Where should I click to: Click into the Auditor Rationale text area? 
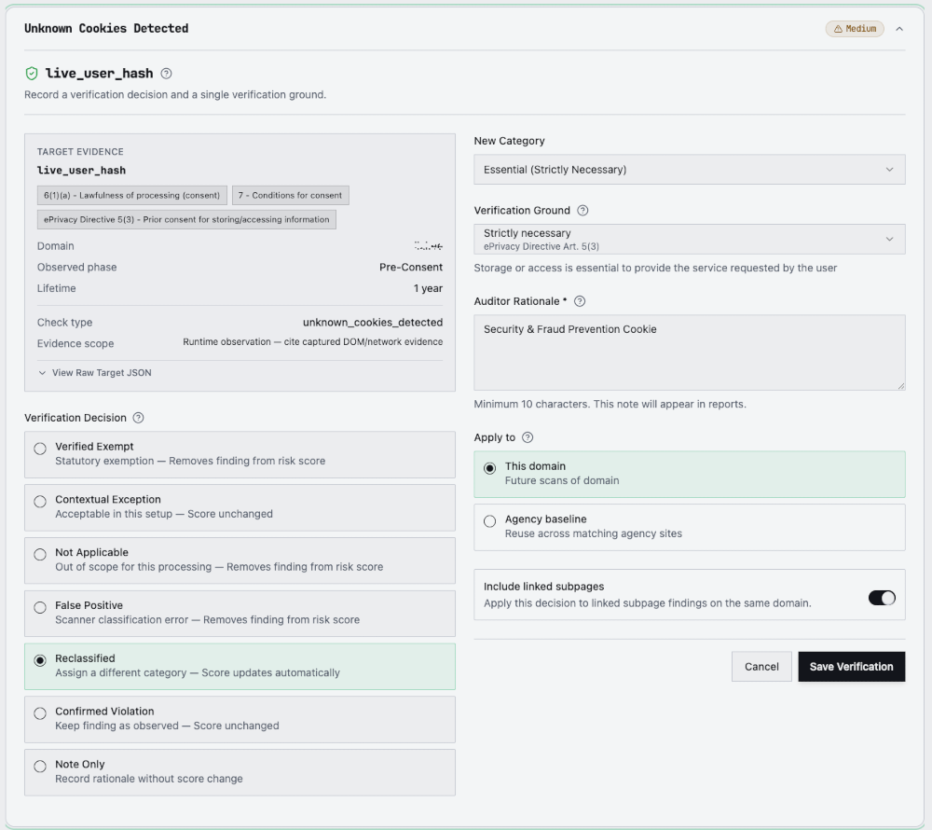click(690, 353)
